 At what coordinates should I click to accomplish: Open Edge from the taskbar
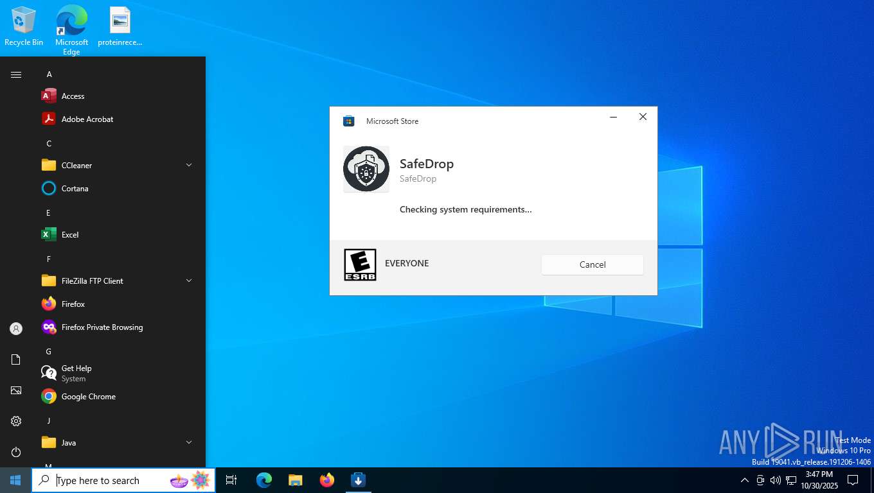tap(264, 480)
